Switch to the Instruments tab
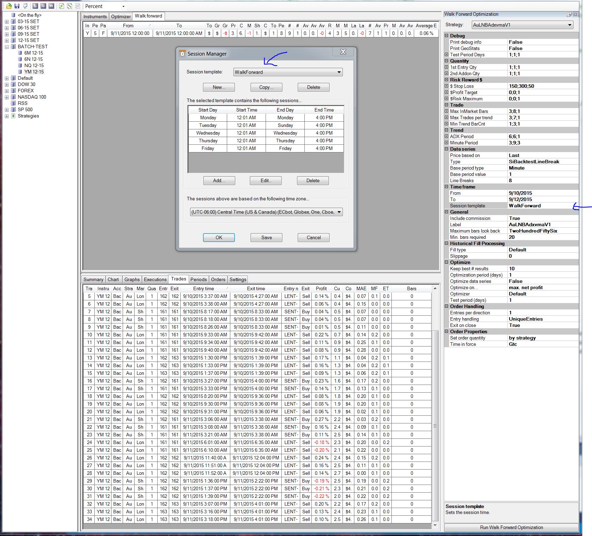Screen dimensions: 592x536 tap(95, 16)
